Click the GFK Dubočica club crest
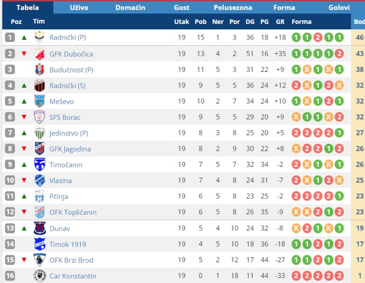 pyautogui.click(x=39, y=54)
